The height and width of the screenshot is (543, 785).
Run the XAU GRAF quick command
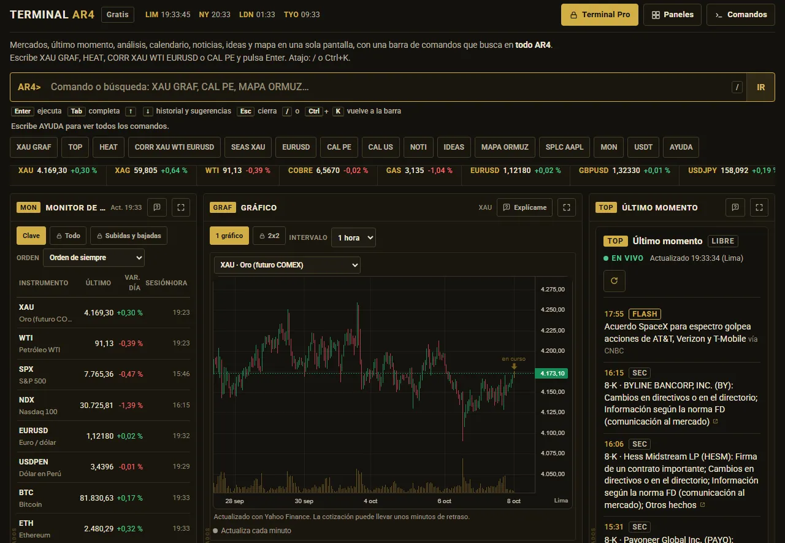pyautogui.click(x=34, y=147)
